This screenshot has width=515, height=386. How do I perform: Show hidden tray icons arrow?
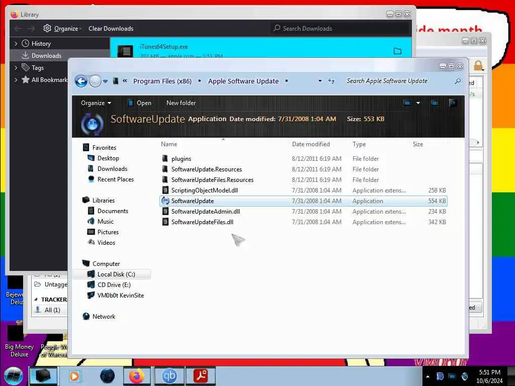[x=427, y=376]
